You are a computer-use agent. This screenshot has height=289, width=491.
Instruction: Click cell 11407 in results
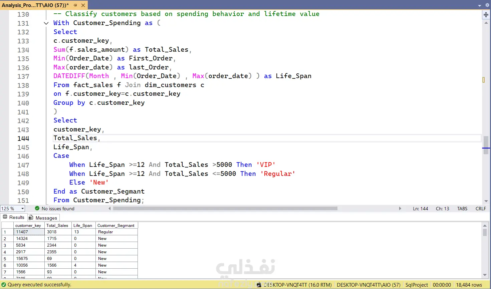29,232
